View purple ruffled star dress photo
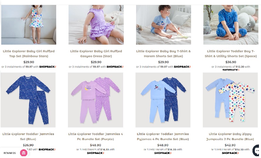The image size is (261, 158). 96,25
